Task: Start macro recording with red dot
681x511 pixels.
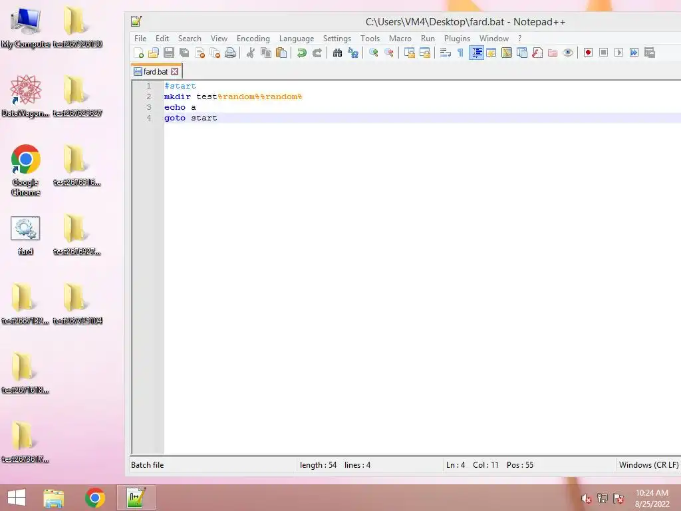Action: point(588,53)
